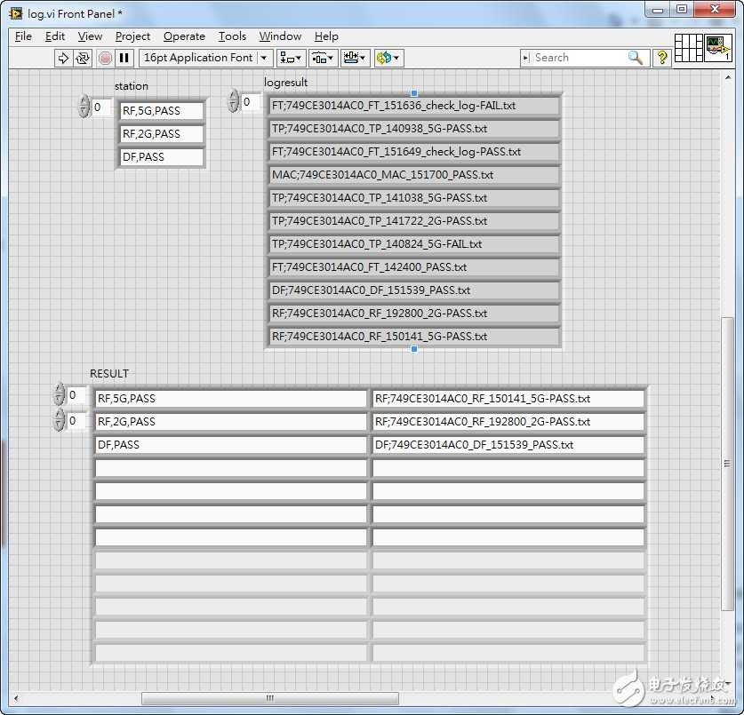Select logresult entry TP_141038_5G-PASS.txt
Image resolution: width=744 pixels, height=715 pixels.
pos(413,198)
